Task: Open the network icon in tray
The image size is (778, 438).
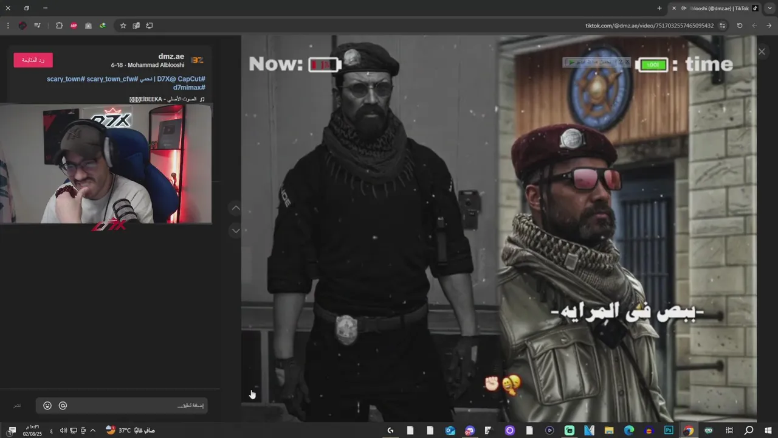Action: [x=73, y=430]
